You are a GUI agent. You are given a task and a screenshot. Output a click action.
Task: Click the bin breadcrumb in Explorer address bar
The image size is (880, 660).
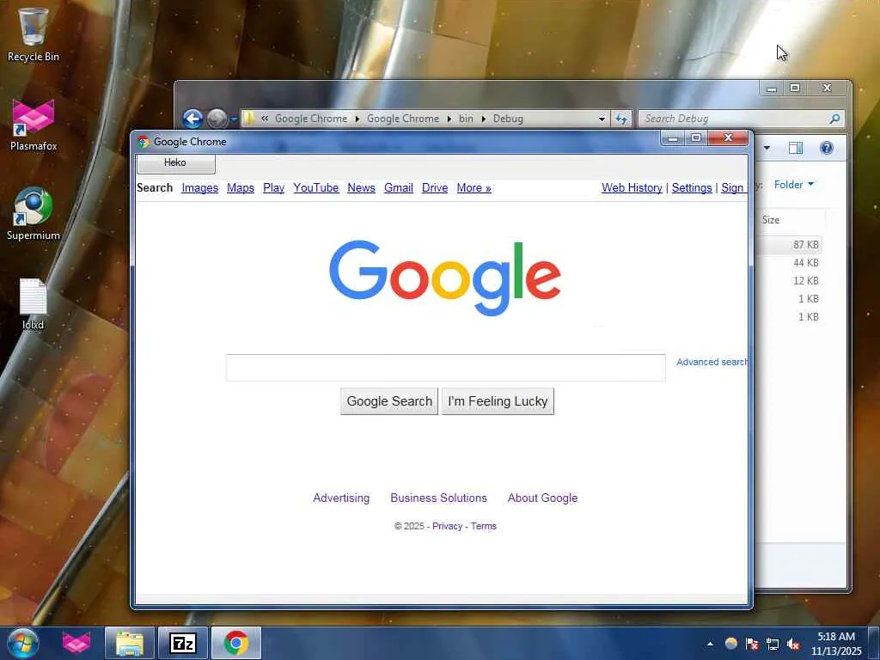click(x=466, y=119)
